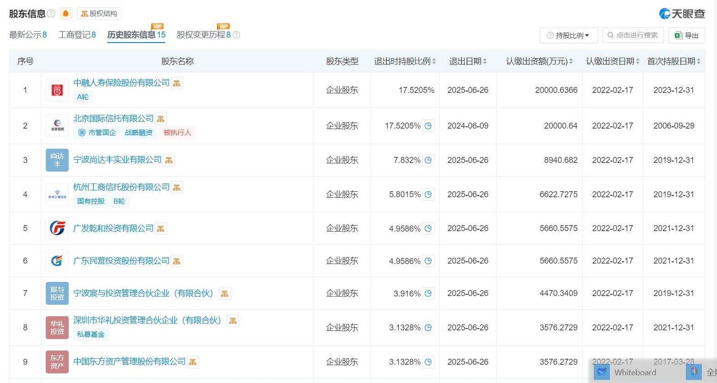717x383 pixels.
Task: Open 中融人寿保险股份有限公司 link
Action: [121, 83]
